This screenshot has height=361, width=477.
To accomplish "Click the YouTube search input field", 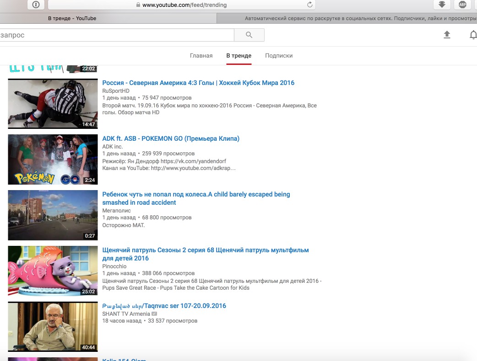I will 117,35.
